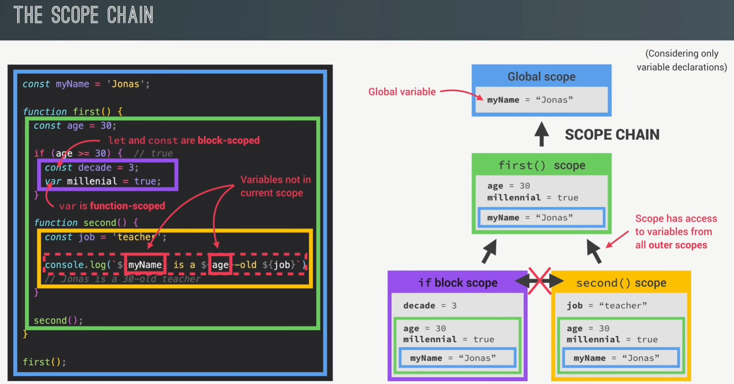Select "millennial = true" in if block scope box
The height and width of the screenshot is (384, 734).
coord(448,339)
